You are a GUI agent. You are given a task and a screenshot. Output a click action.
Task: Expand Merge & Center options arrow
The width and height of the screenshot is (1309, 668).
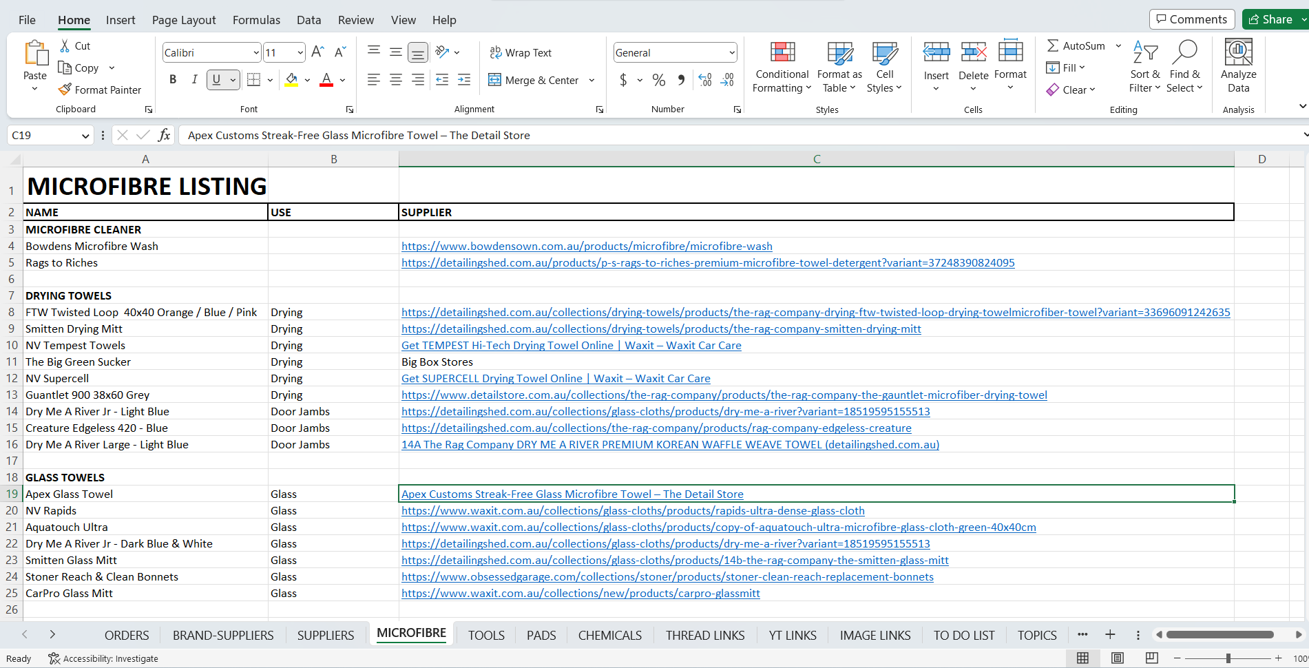pos(591,80)
